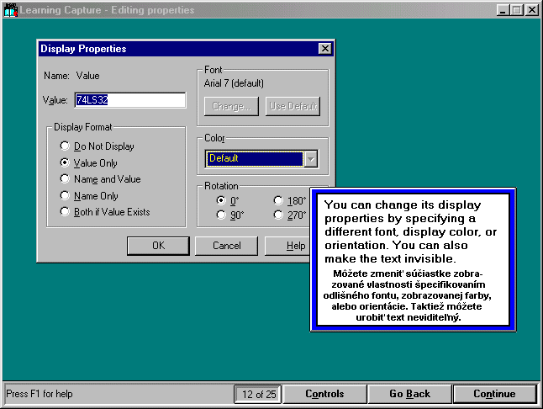This screenshot has width=543, height=409.
Task: Select the Value Only radio button
Action: 65,162
